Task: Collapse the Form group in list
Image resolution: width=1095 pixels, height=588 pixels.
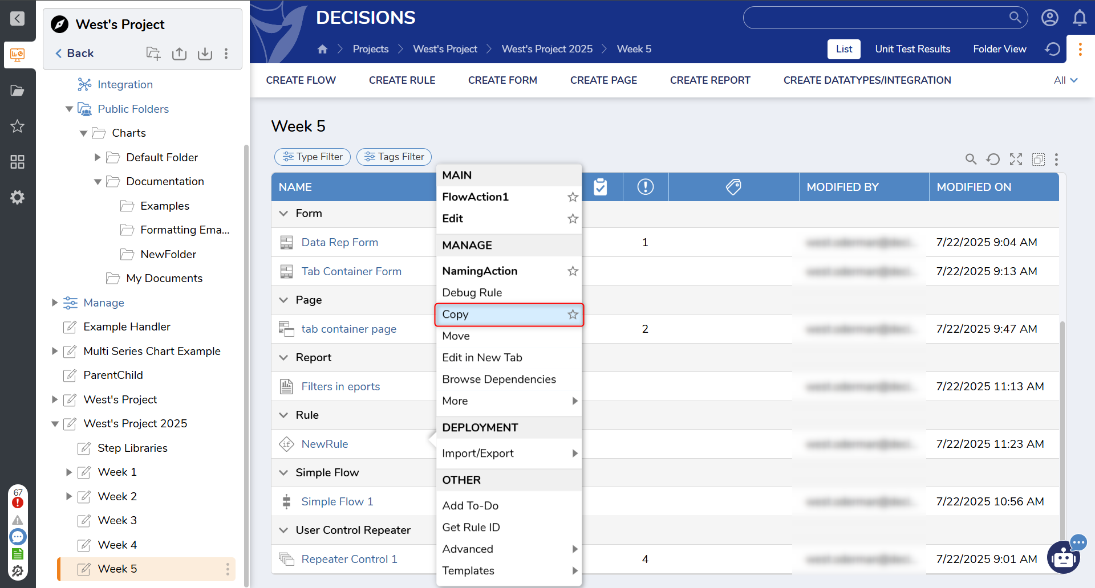Action: tap(283, 214)
